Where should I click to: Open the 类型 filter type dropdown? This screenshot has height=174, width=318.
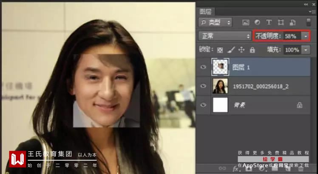[215, 22]
